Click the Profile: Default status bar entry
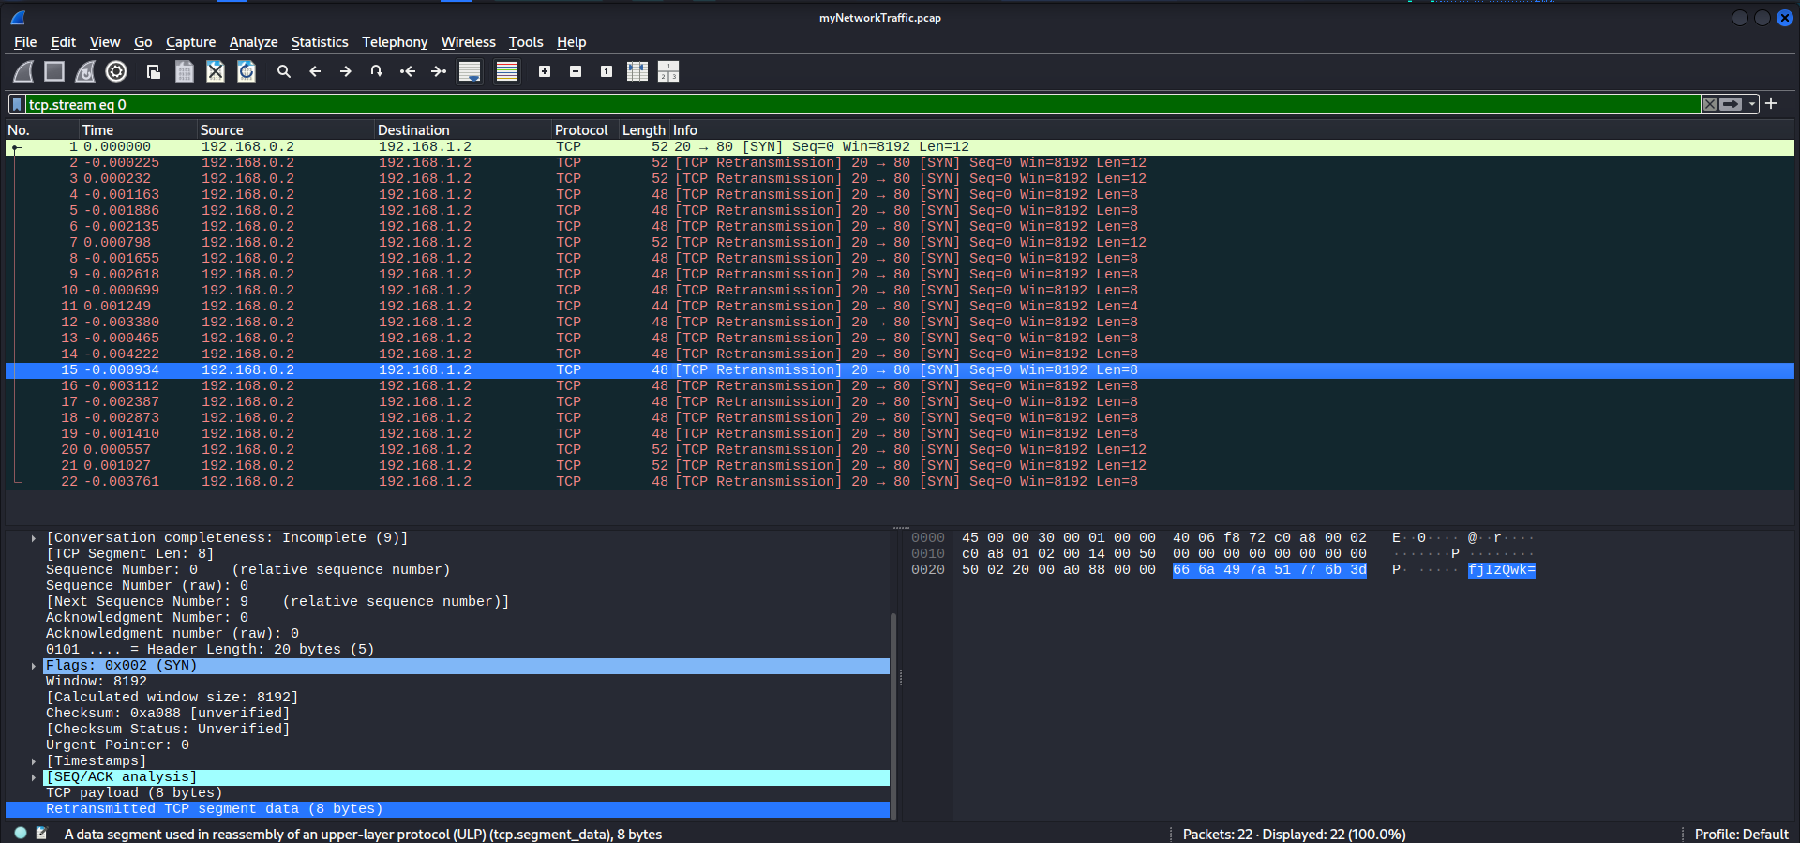This screenshot has width=1800, height=843. click(1741, 834)
